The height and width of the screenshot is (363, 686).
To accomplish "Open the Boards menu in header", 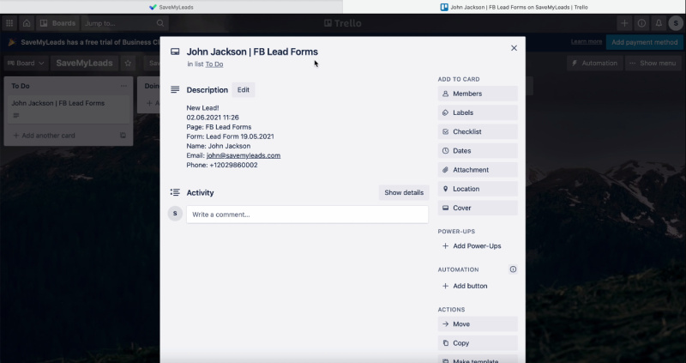I will (57, 23).
